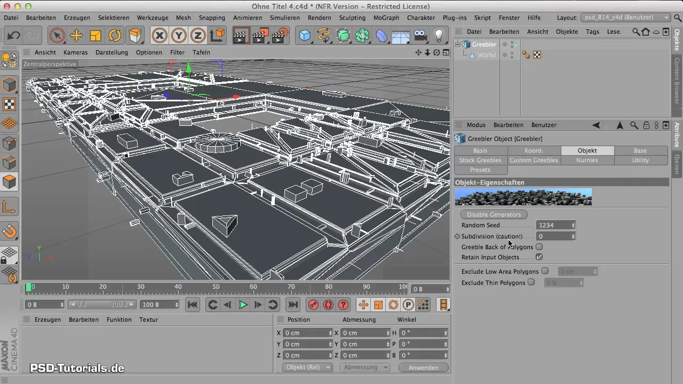Select the Rotate tool
Screen dimensions: 683x384
[115, 36]
